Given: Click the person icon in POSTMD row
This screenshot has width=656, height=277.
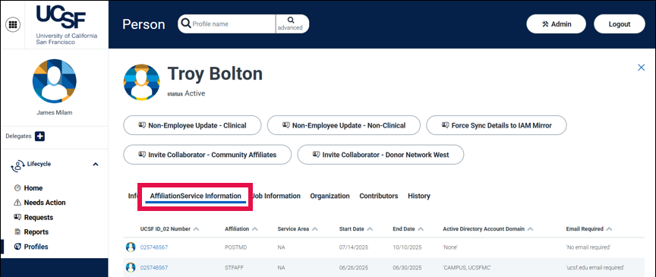Looking at the screenshot, I should 131,247.
